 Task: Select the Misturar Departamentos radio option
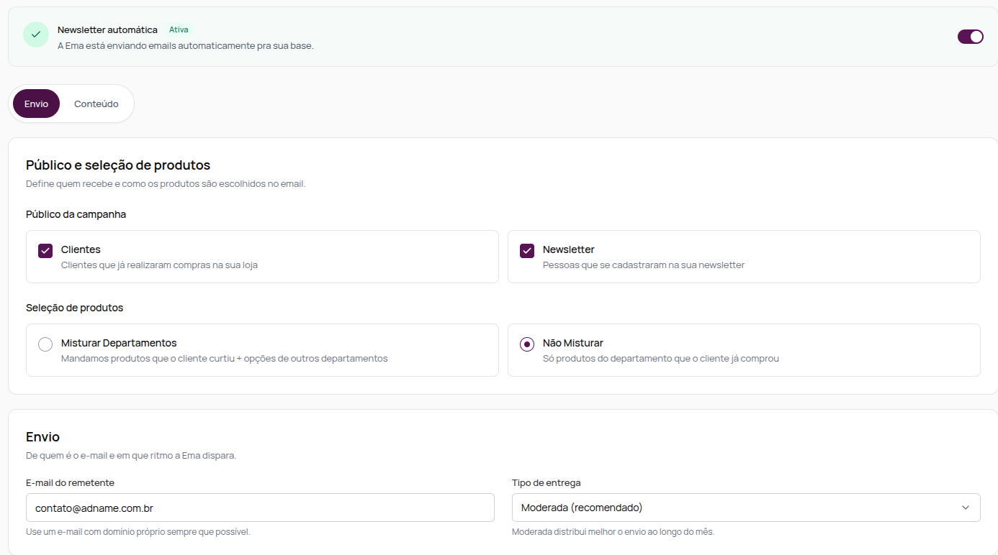(x=45, y=344)
